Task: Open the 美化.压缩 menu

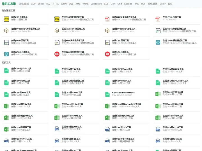Action: pyautogui.click(x=24, y=4)
